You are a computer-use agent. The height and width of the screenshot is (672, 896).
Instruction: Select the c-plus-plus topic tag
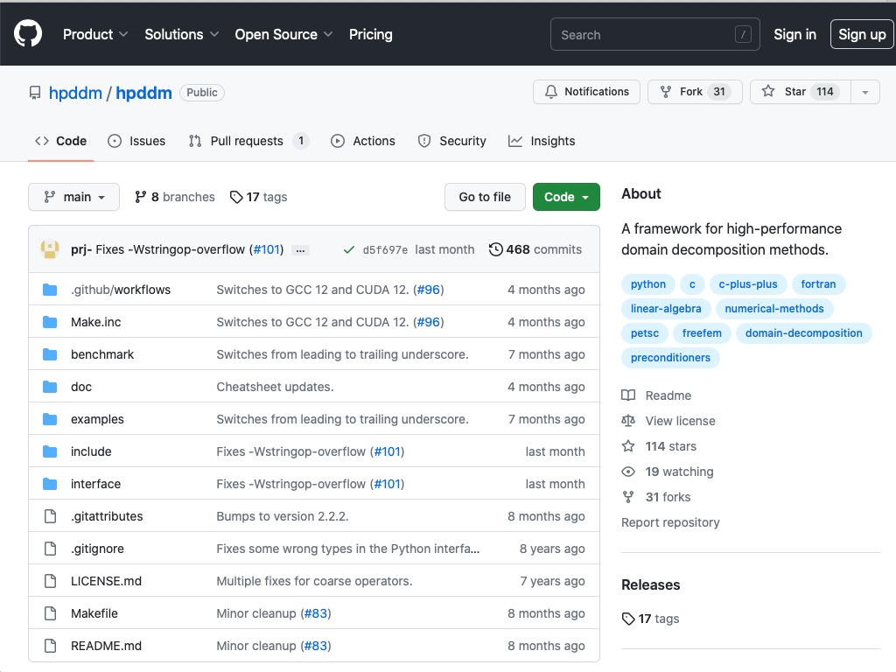(748, 284)
